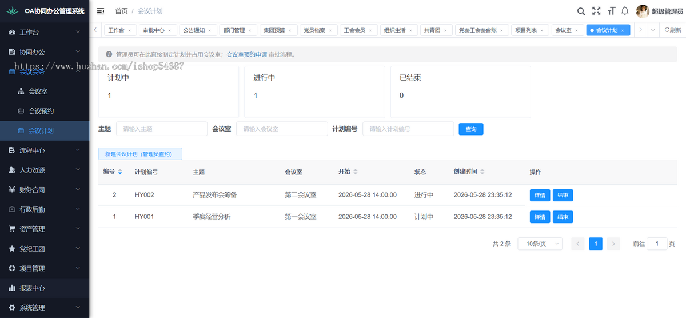
Task: Click the OA system lotus logo
Action: click(x=13, y=11)
